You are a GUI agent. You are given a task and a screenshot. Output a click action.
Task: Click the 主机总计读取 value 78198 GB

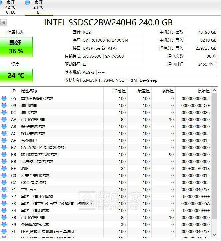pyautogui.click(x=201, y=32)
